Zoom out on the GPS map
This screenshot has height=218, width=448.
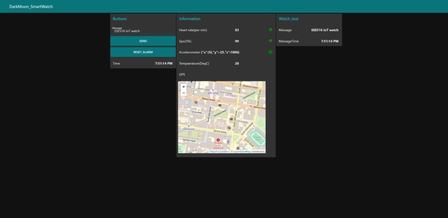point(184,93)
